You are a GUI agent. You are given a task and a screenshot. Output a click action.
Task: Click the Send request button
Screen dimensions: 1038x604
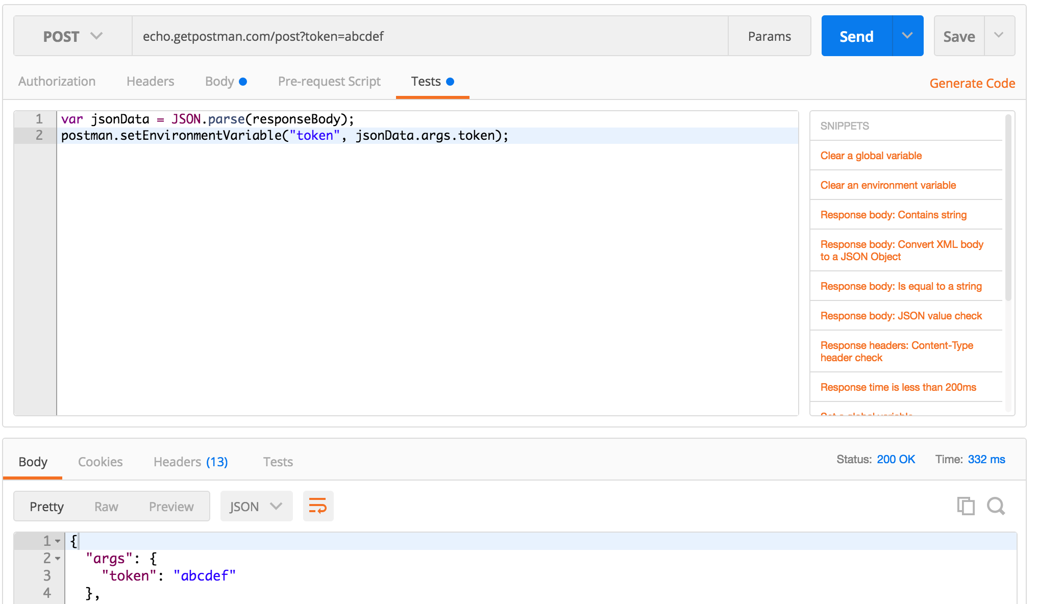point(857,35)
